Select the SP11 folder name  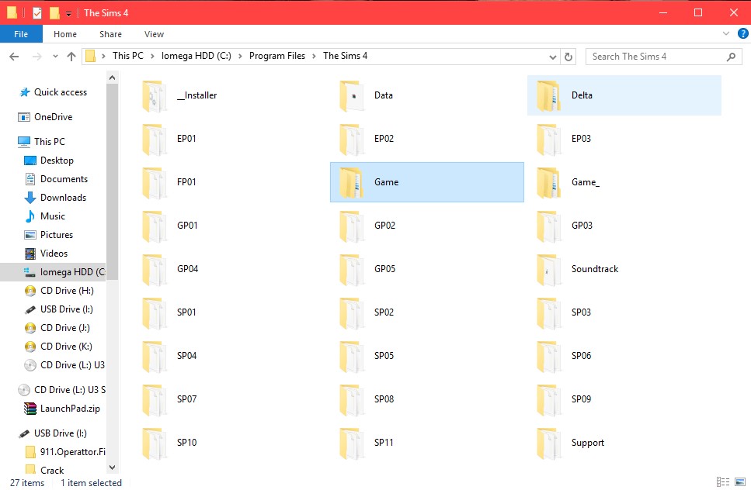(384, 443)
